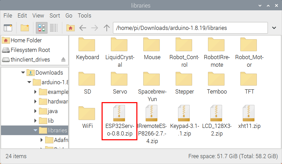Click the forward navigation arrow

(95, 28)
